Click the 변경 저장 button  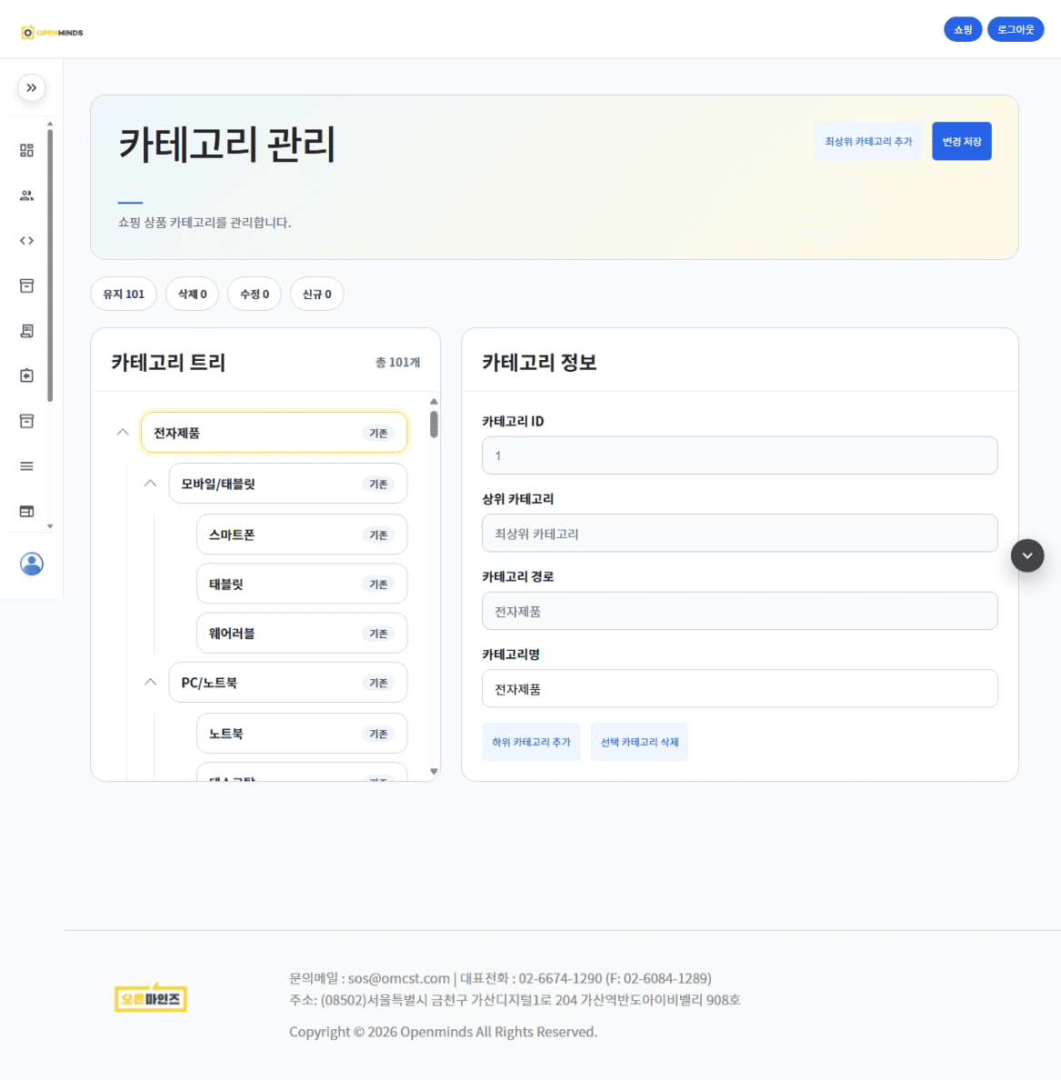[x=962, y=141]
